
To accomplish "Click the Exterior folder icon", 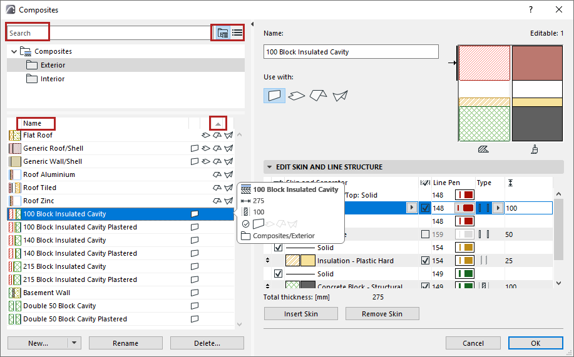I will coord(32,65).
